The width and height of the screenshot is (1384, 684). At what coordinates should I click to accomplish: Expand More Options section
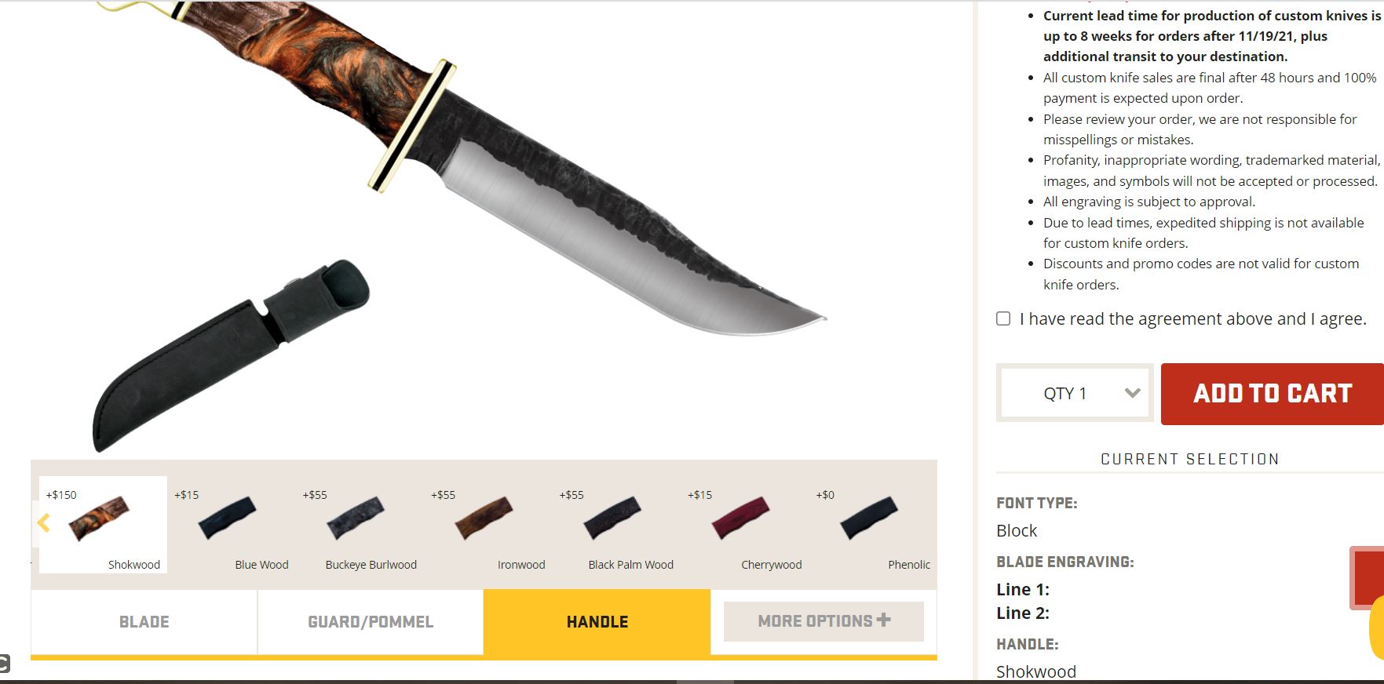click(x=823, y=621)
